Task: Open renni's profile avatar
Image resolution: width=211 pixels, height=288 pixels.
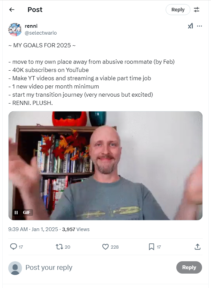Action: 15,29
